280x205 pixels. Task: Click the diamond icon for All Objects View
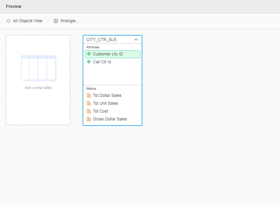point(8,21)
